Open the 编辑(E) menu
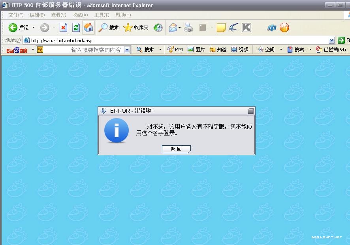 point(37,15)
